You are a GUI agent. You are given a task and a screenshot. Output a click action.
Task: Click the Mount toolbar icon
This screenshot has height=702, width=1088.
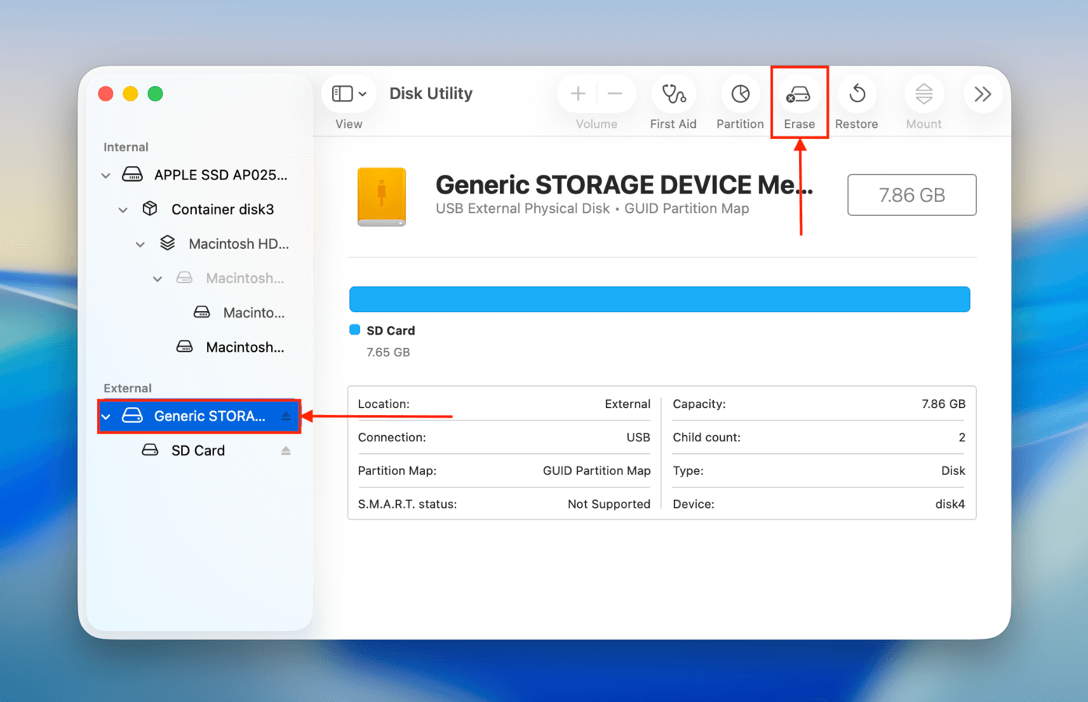(x=923, y=95)
